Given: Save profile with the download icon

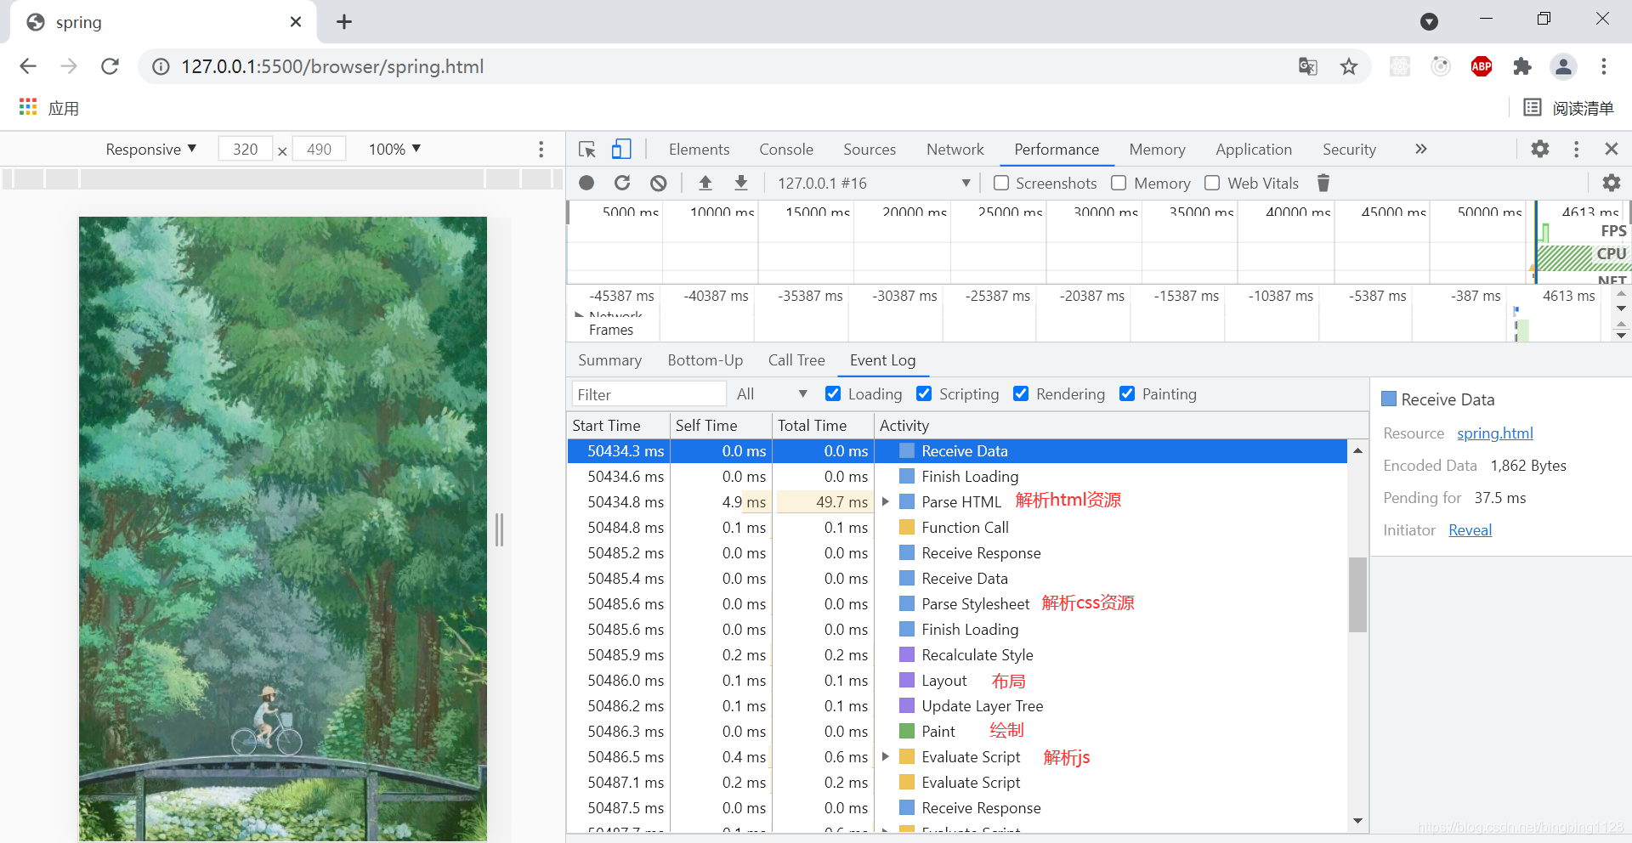Looking at the screenshot, I should coord(741,183).
